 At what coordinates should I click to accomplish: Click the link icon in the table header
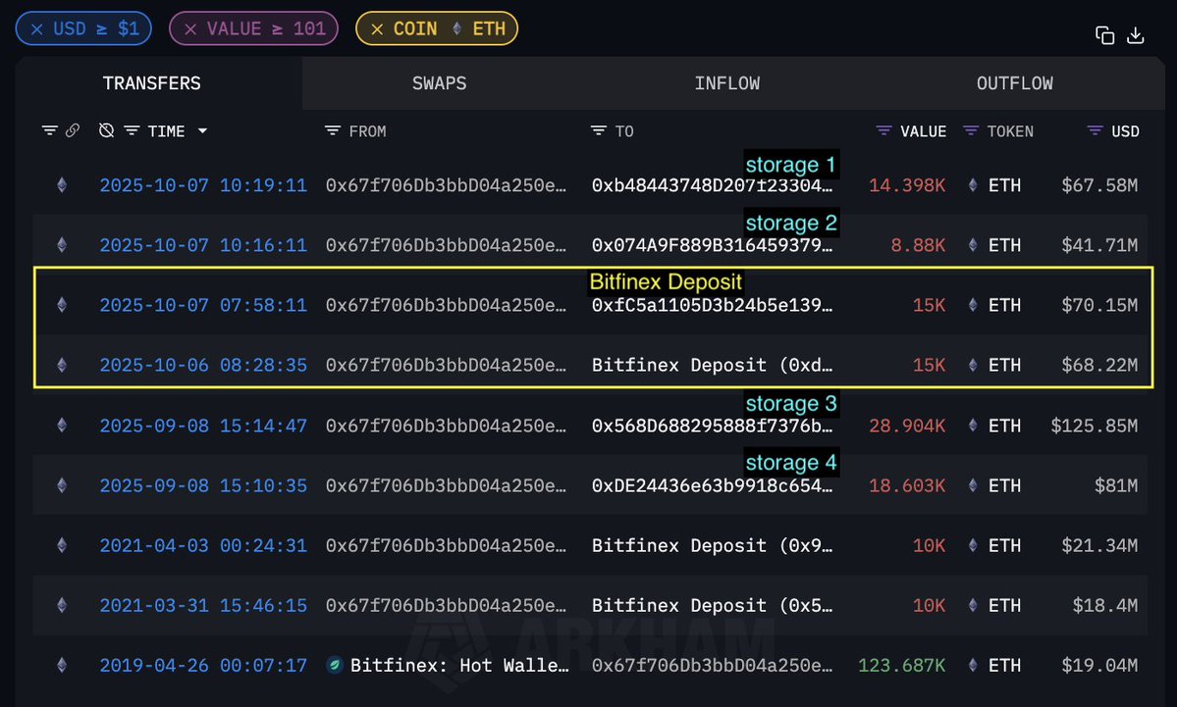[x=73, y=130]
